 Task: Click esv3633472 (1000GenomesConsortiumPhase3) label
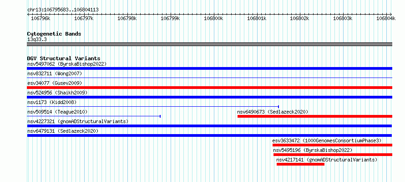tap(327, 140)
